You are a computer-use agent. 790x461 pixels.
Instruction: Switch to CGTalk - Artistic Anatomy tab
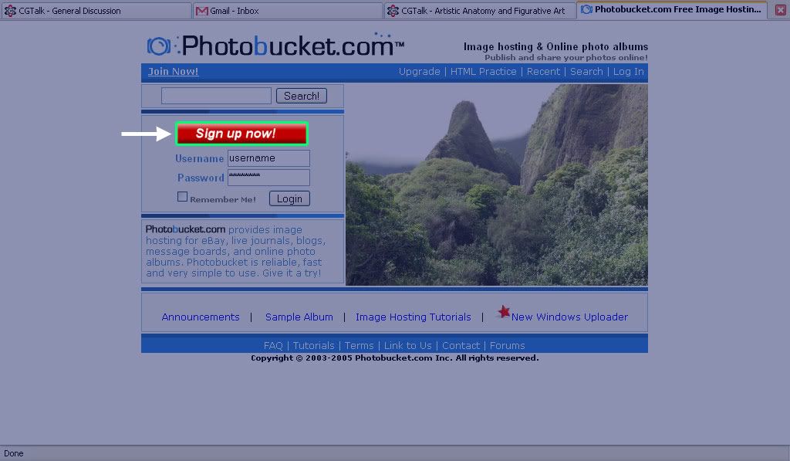(x=480, y=11)
